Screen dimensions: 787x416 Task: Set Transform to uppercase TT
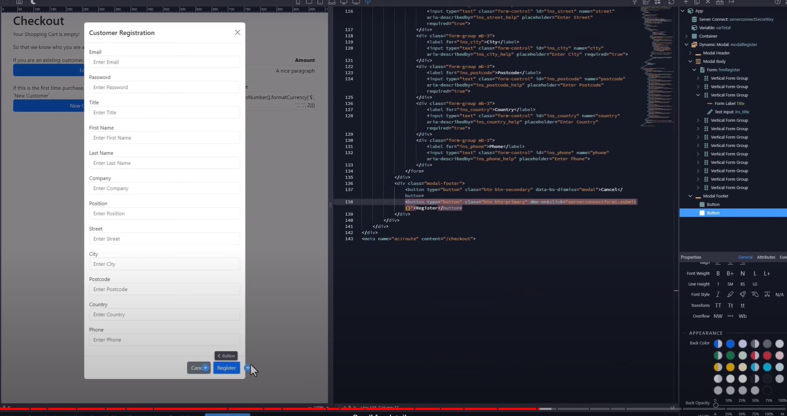pos(718,306)
